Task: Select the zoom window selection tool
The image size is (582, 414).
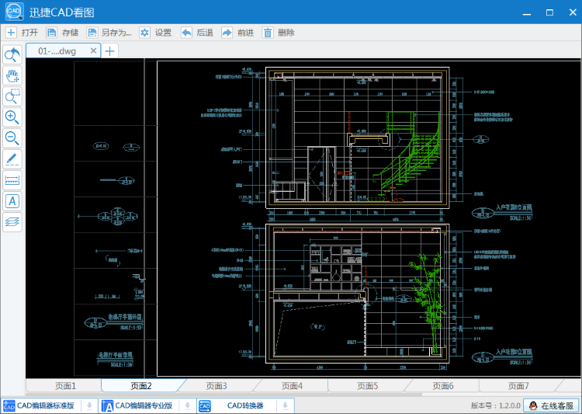Action: point(12,96)
